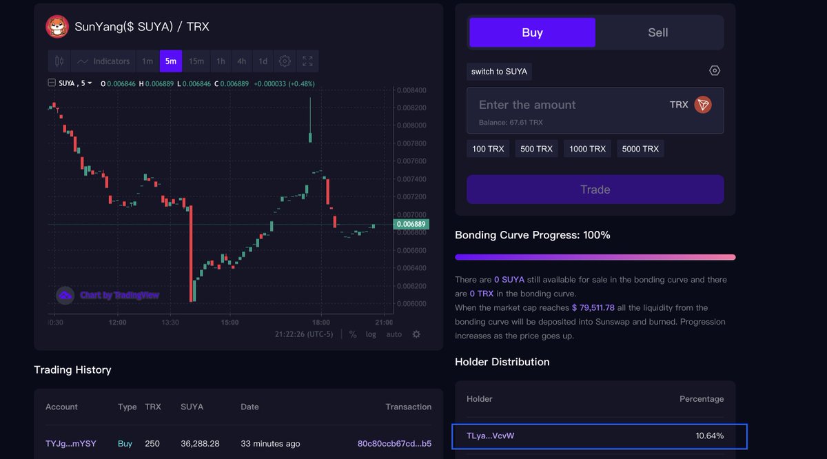
Task: Open account TYJg...mYSY in trading history
Action: [71, 444]
